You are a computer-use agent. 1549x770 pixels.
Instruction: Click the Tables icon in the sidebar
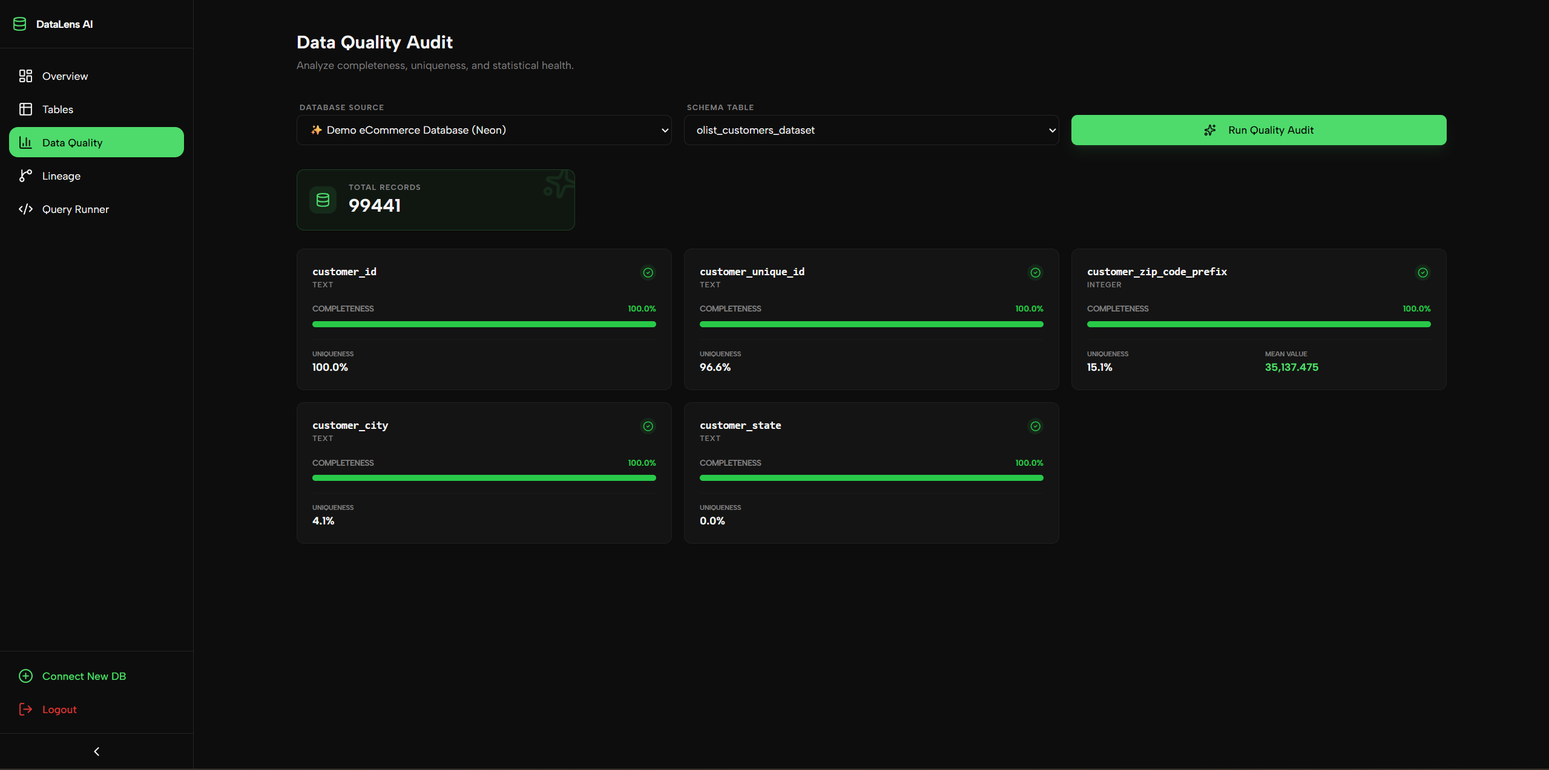(25, 109)
